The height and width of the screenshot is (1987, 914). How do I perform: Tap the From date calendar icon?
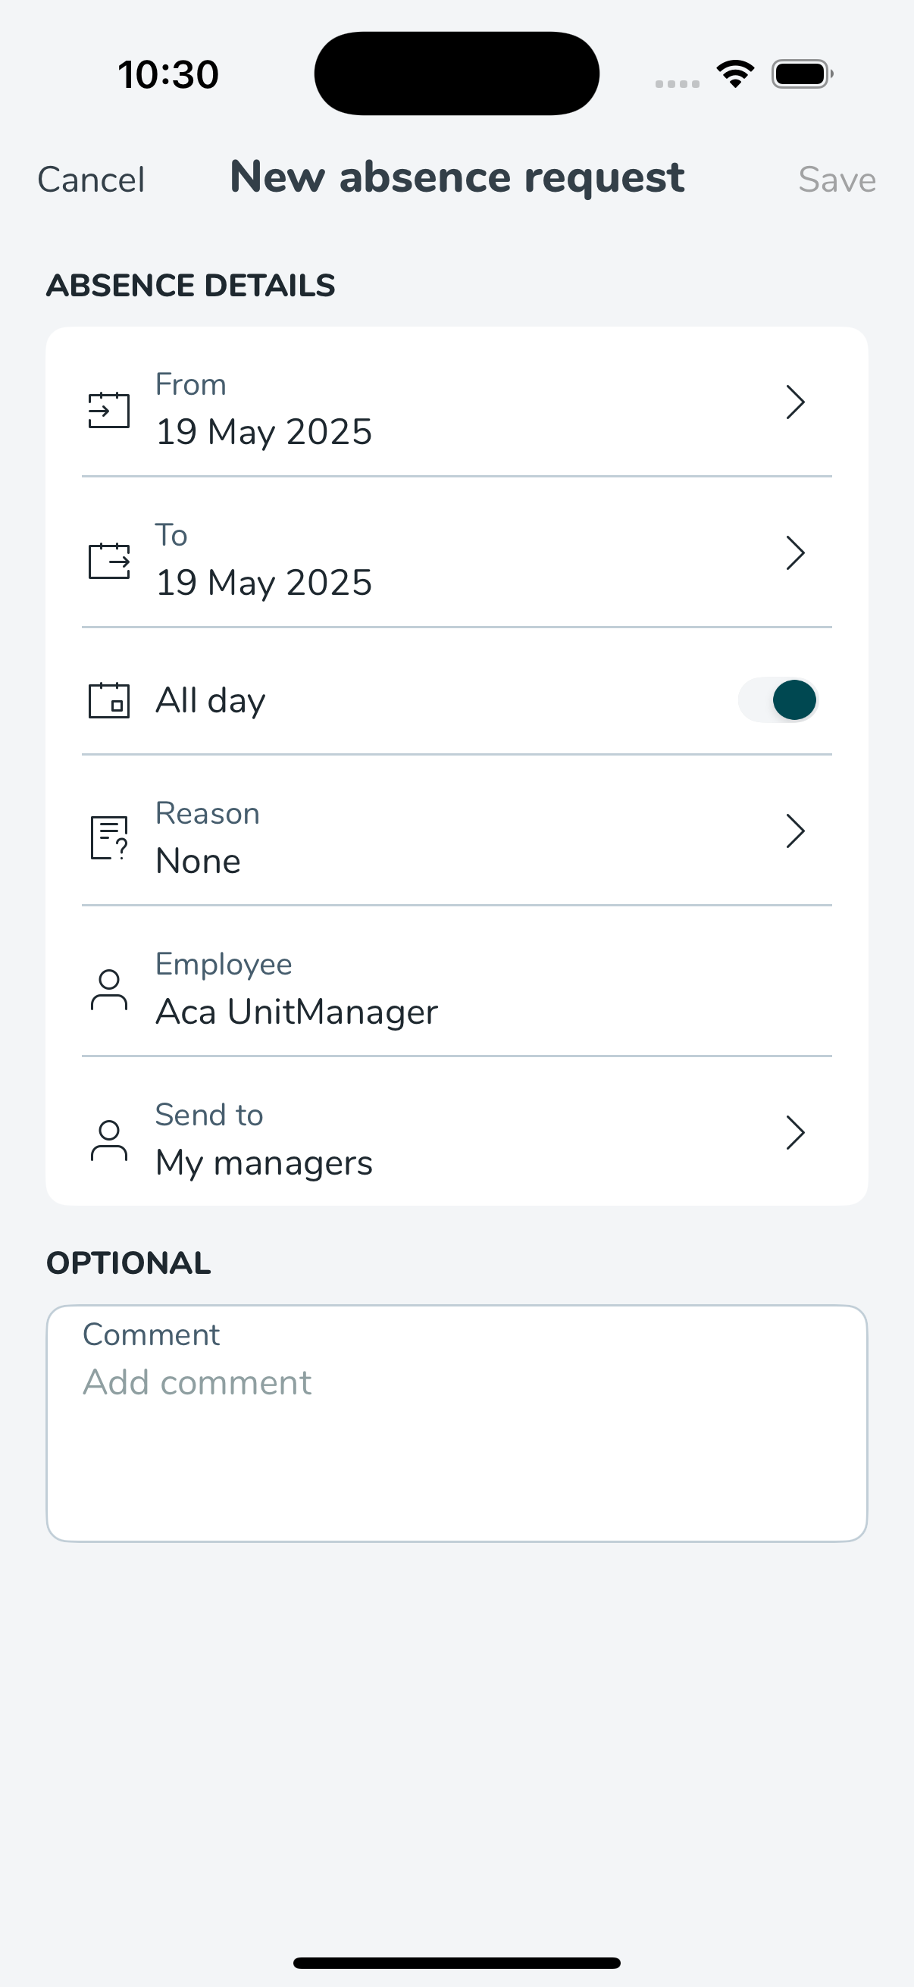click(108, 409)
